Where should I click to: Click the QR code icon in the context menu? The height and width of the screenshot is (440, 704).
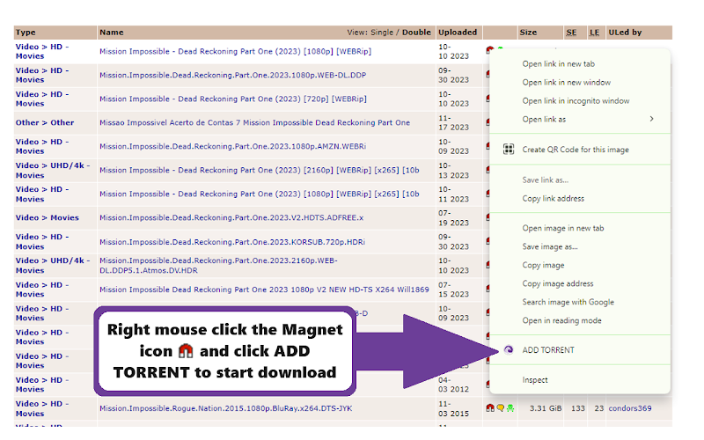coord(509,150)
